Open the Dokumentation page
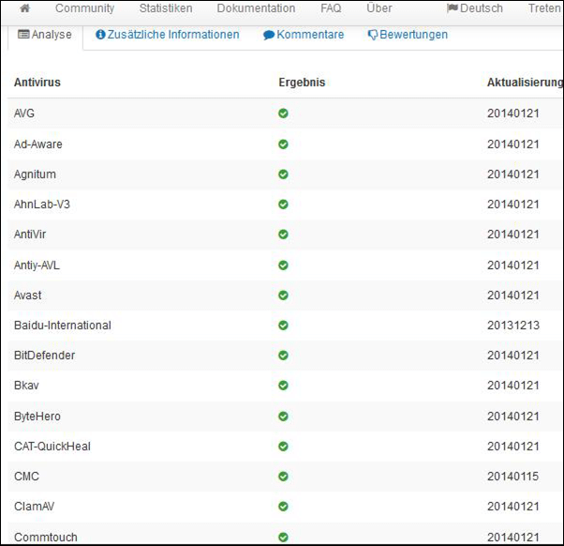 pyautogui.click(x=256, y=8)
